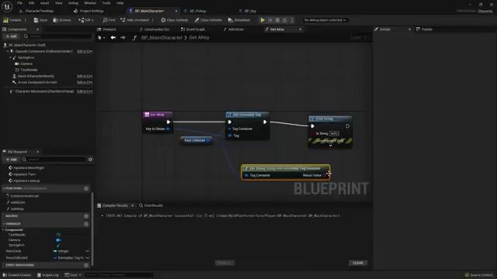This screenshot has width=497, height=279.
Task: Open Class Settings
Action: click(174, 20)
